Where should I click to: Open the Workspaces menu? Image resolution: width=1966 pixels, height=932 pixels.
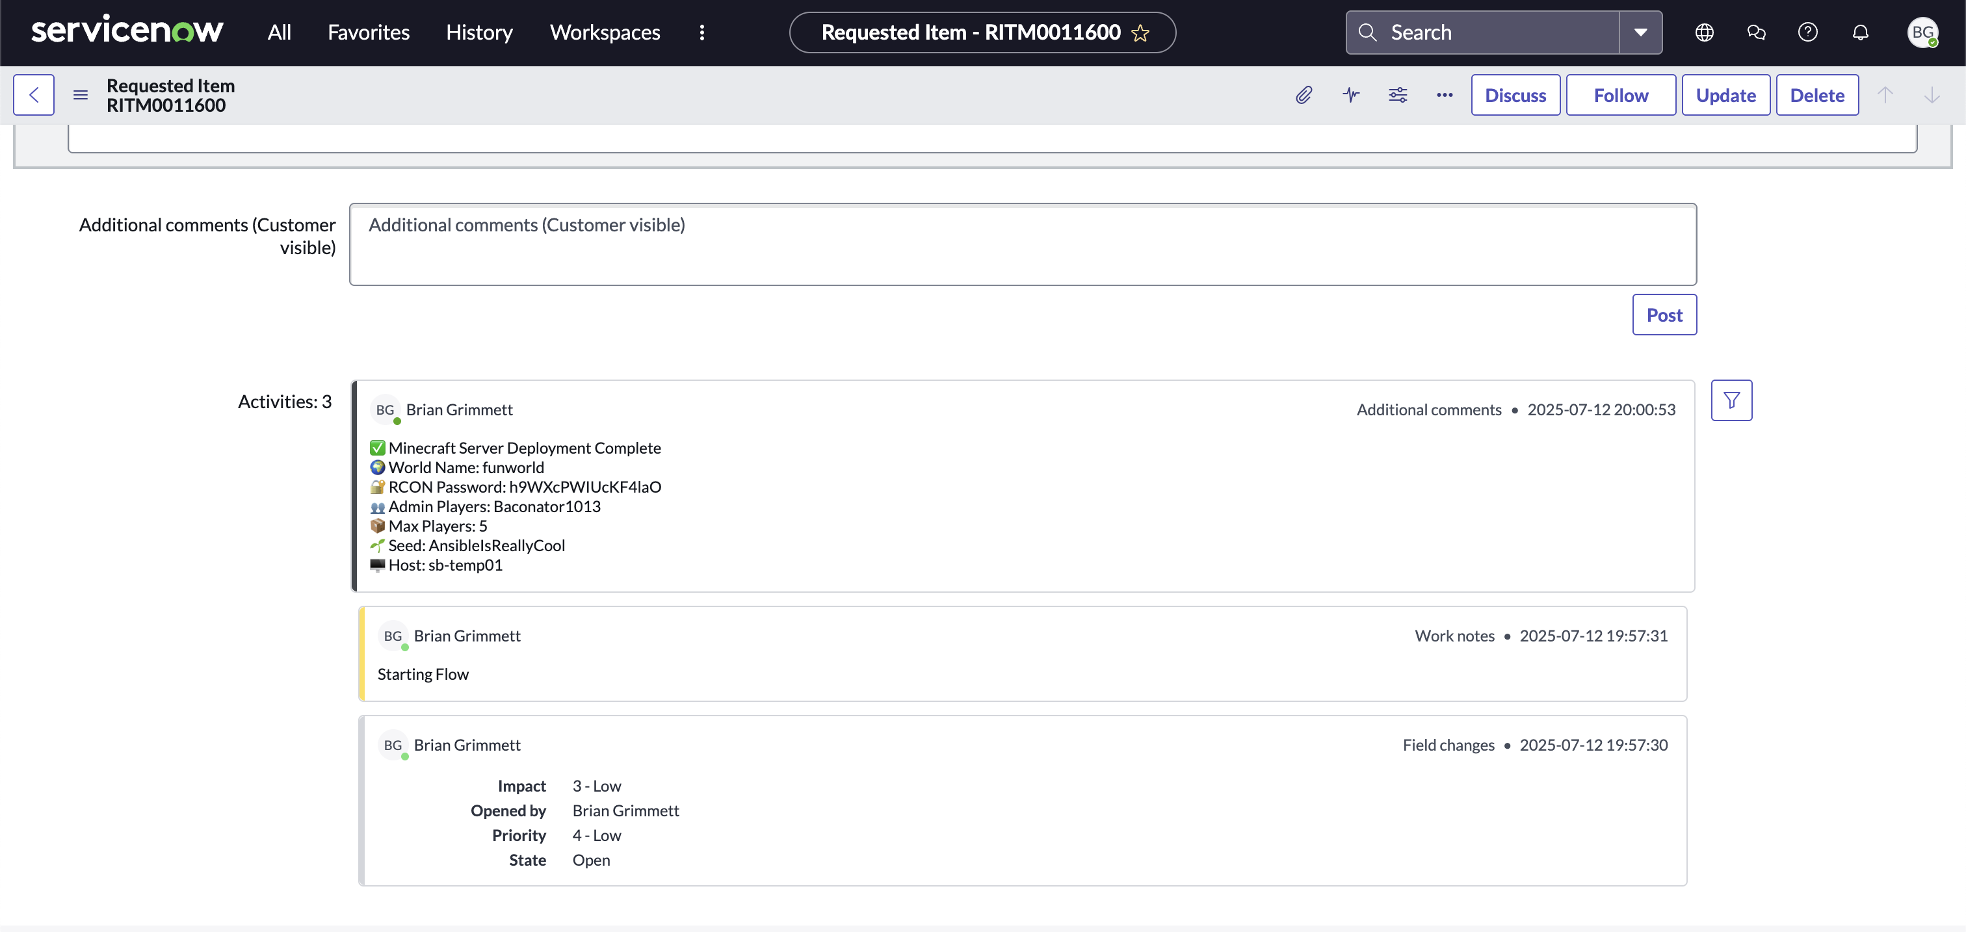click(x=605, y=32)
